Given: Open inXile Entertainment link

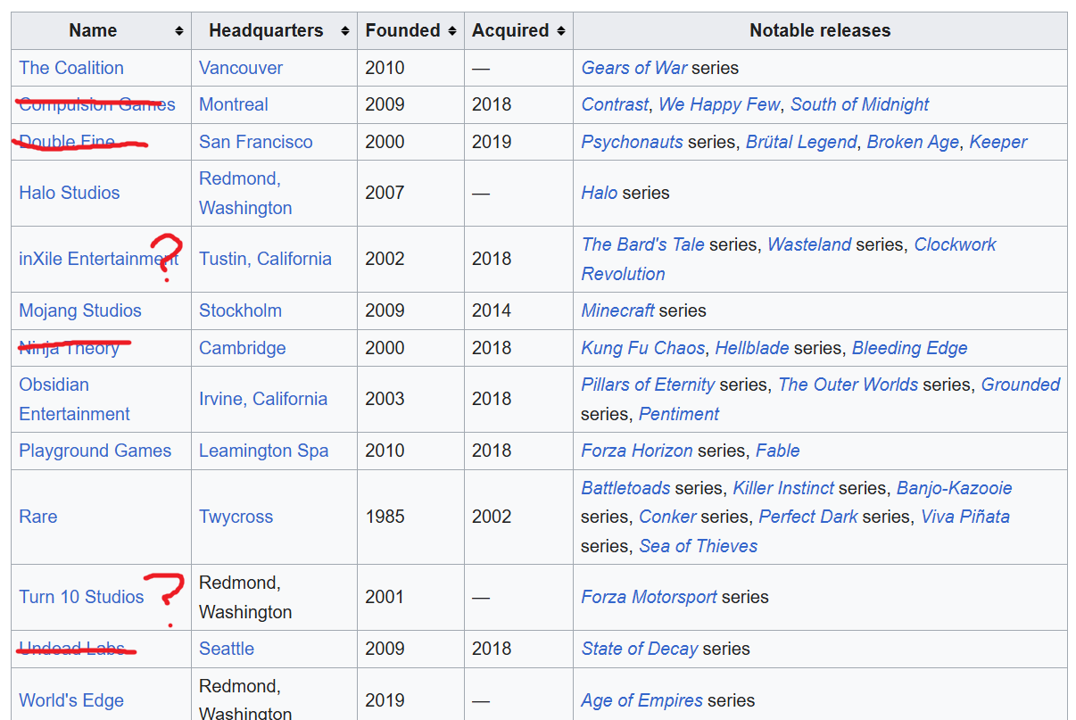Looking at the screenshot, I should [x=99, y=259].
